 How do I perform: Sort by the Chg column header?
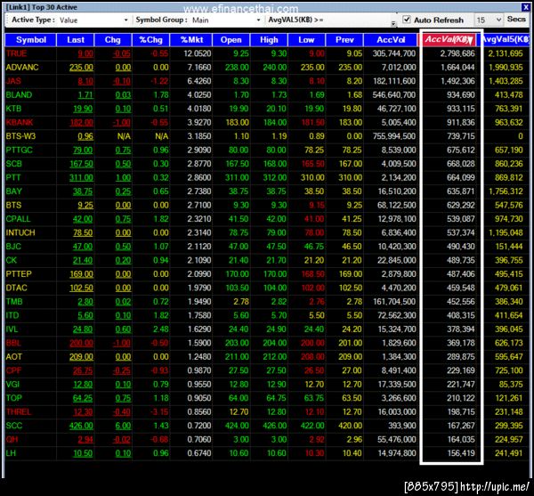113,40
